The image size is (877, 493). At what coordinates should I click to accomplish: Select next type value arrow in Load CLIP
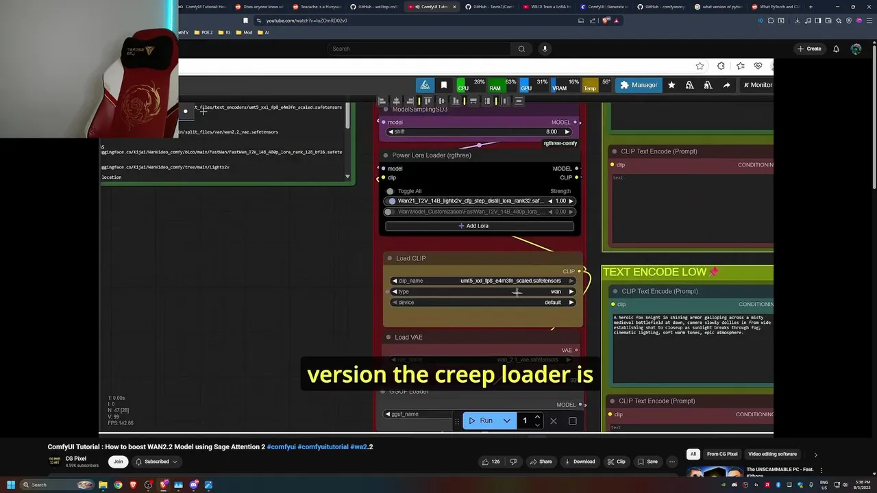[x=571, y=292]
